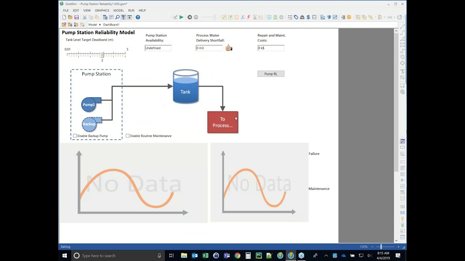The image size is (465, 261).
Task: Click the Repair and Maint. Costs field
Action: point(271,48)
